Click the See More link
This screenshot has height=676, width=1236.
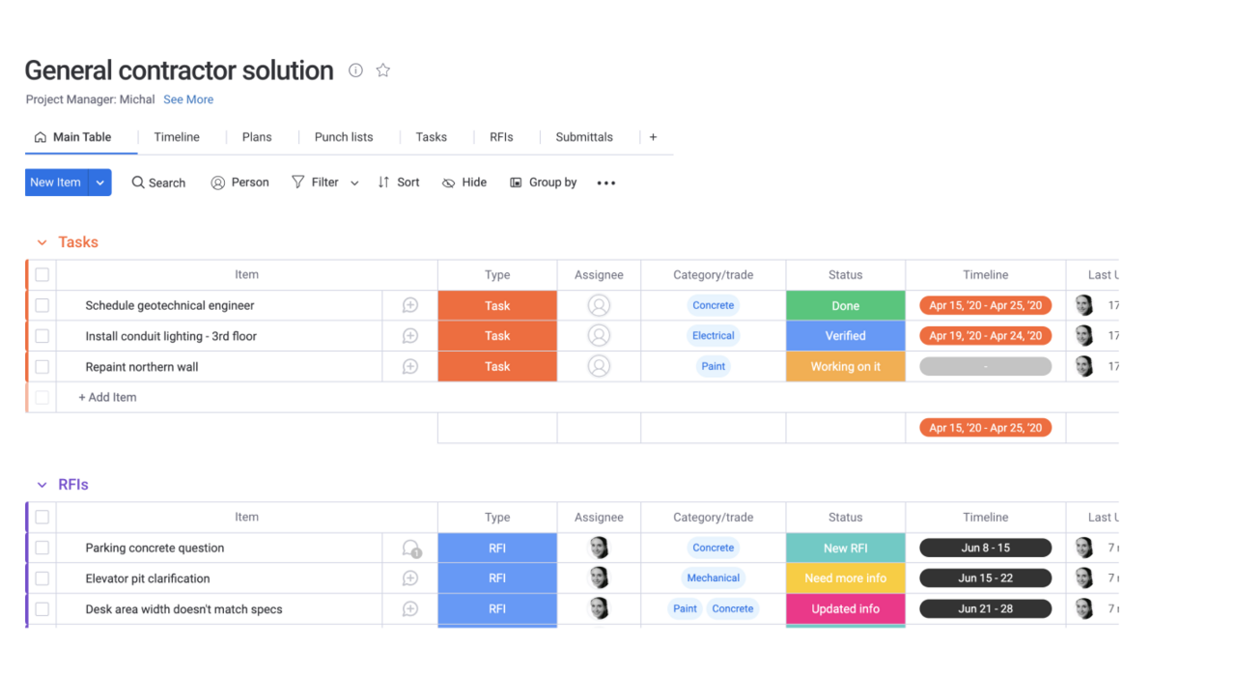188,99
